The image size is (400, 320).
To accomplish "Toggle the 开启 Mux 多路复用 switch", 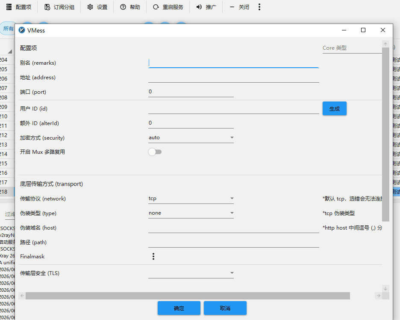I will pyautogui.click(x=155, y=152).
